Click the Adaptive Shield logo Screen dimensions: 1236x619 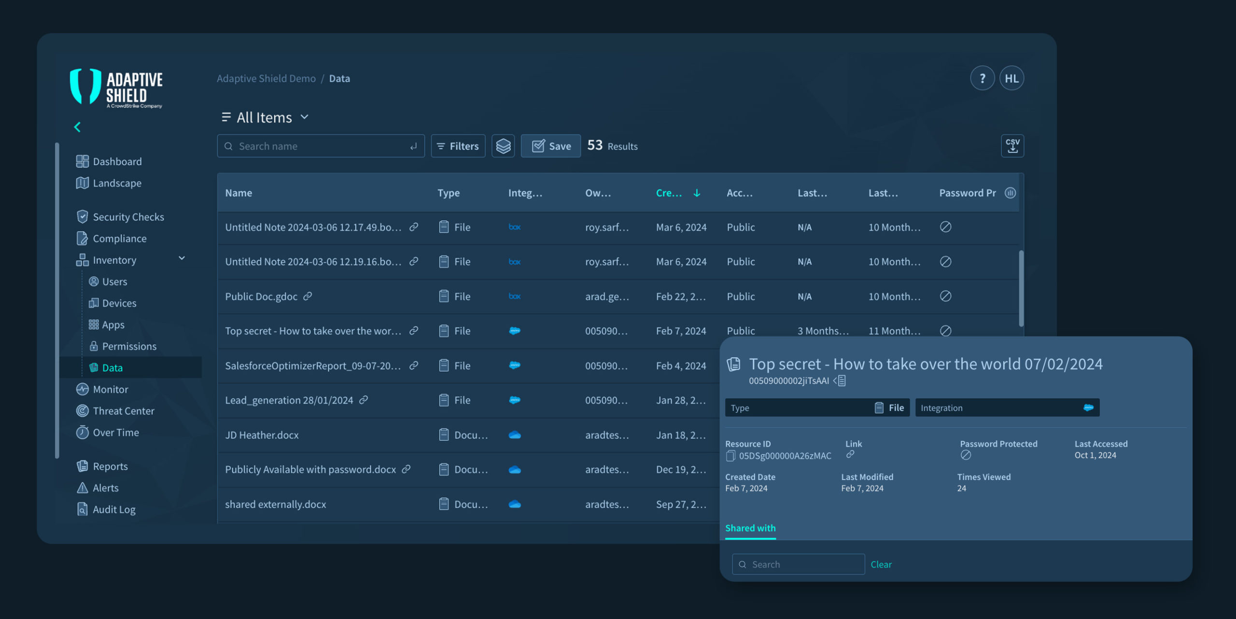pyautogui.click(x=116, y=88)
